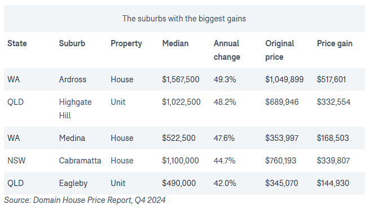The height and width of the screenshot is (208, 370).
Task: Click the Property column header
Action: (126, 43)
